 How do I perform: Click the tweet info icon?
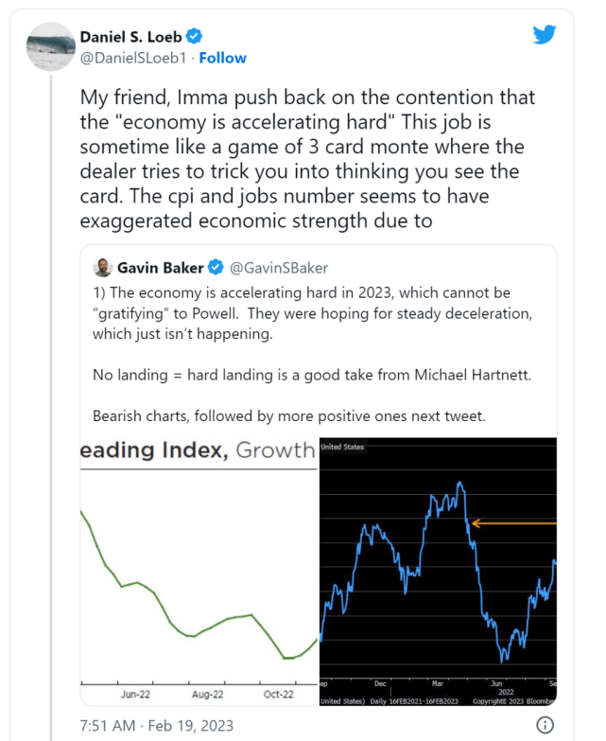point(545,725)
